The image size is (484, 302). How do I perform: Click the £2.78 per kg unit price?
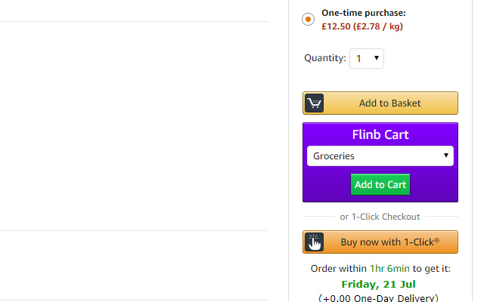(x=383, y=26)
